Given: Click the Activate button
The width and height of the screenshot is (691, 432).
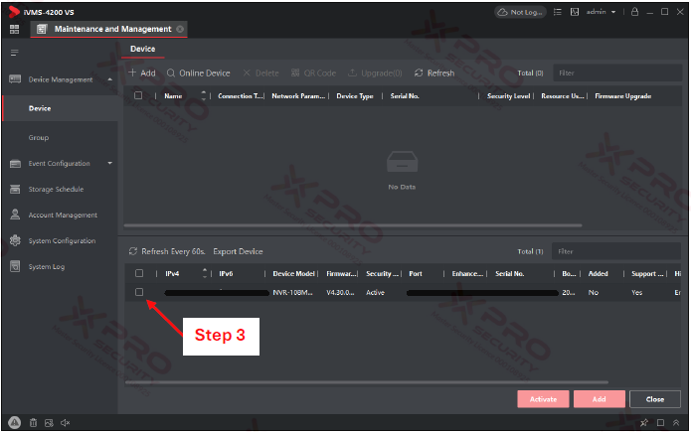Looking at the screenshot, I should tap(543, 399).
